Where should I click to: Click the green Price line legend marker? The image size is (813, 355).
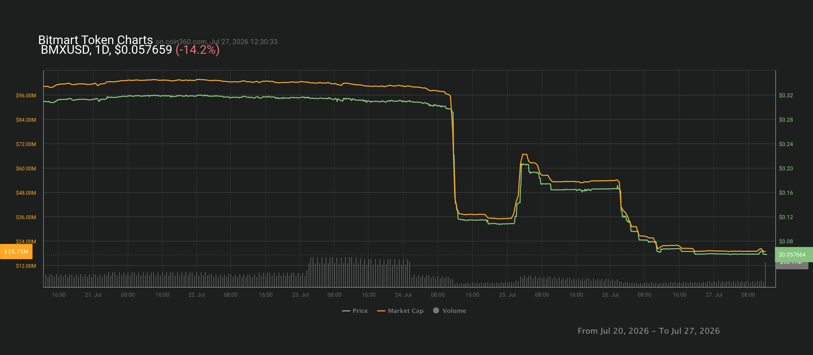point(346,311)
